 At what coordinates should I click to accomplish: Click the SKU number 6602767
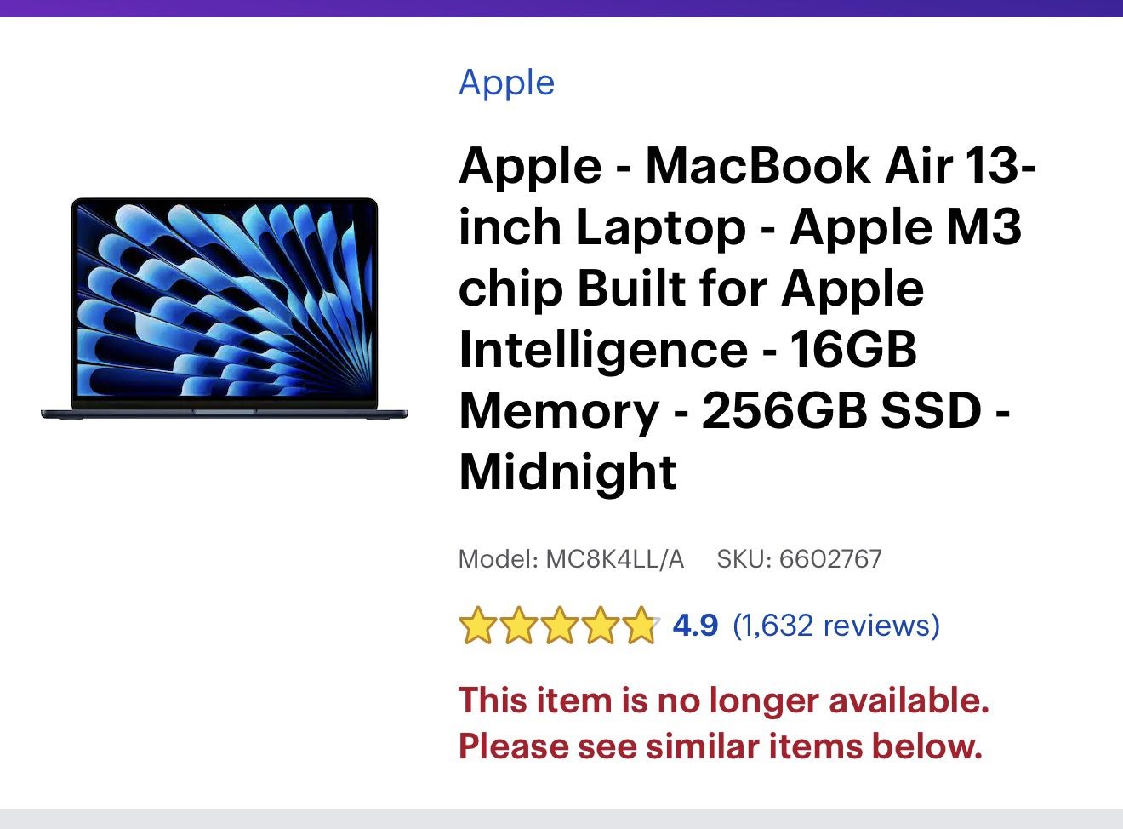coord(830,559)
